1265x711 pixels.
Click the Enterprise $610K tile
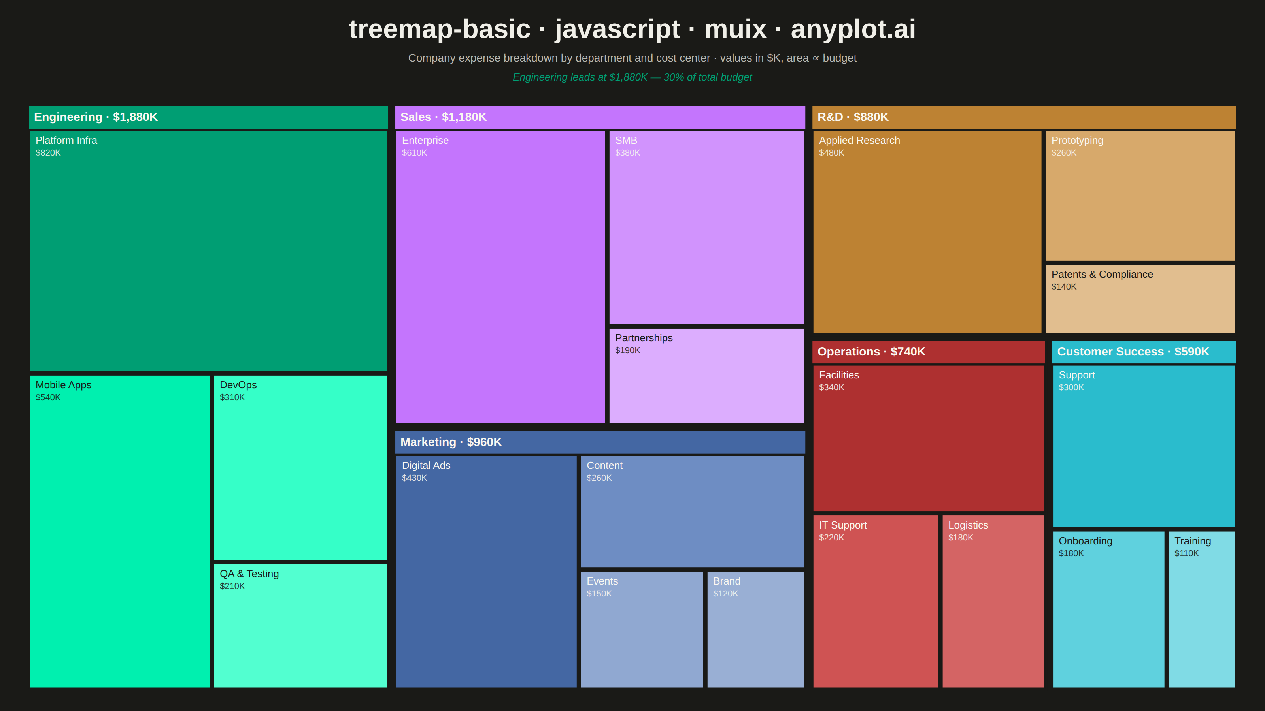[x=500, y=277]
